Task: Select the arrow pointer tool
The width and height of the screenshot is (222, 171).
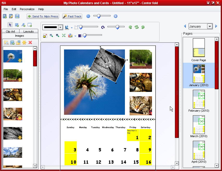Action: point(10,25)
